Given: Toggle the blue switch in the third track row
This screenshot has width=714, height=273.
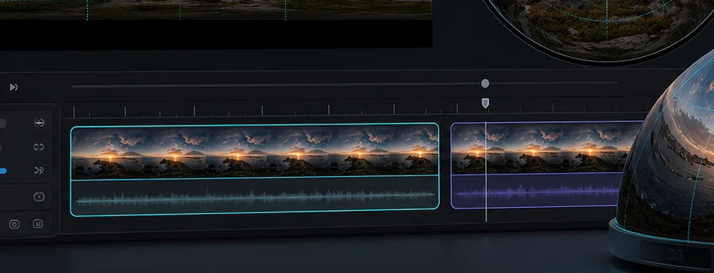Looking at the screenshot, I should 3,171.
